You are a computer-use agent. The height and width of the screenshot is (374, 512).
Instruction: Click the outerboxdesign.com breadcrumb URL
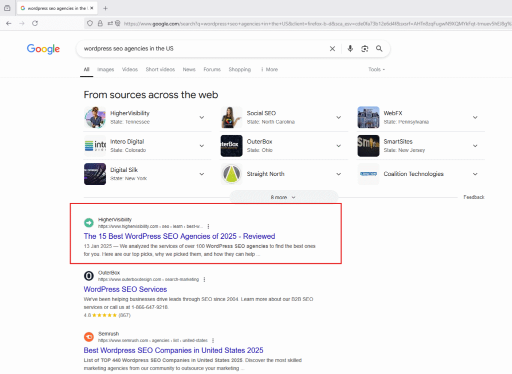148,280
